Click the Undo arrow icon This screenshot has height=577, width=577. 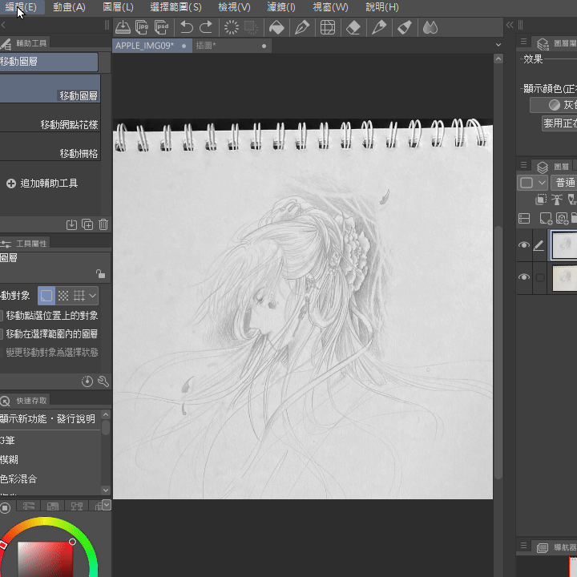pos(187,27)
